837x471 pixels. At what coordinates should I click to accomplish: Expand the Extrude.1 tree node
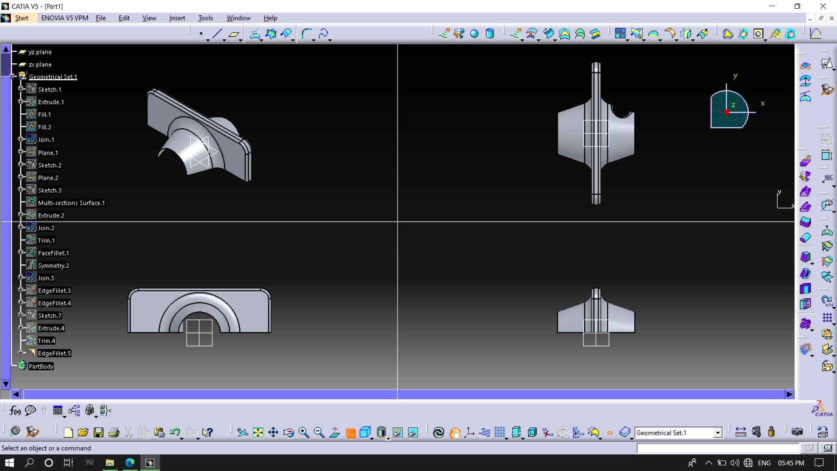coord(20,101)
